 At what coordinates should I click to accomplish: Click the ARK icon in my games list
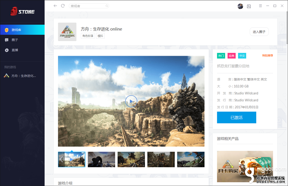coord(6,76)
